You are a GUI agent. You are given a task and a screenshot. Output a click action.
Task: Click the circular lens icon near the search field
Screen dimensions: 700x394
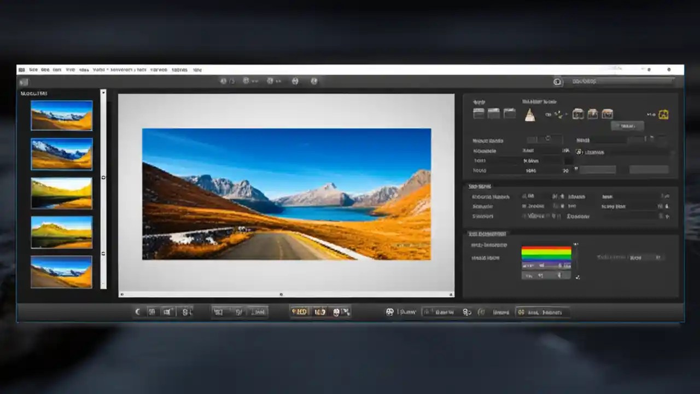(557, 82)
